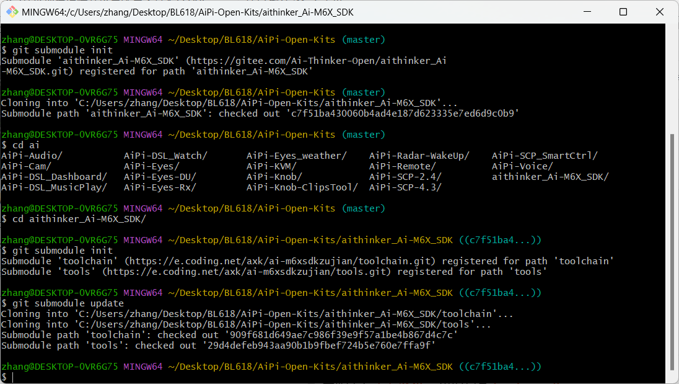Click aithinker_Ai-M6X_SDK/ in the directory listing
Viewport: 679px width, 384px height.
coord(550,177)
